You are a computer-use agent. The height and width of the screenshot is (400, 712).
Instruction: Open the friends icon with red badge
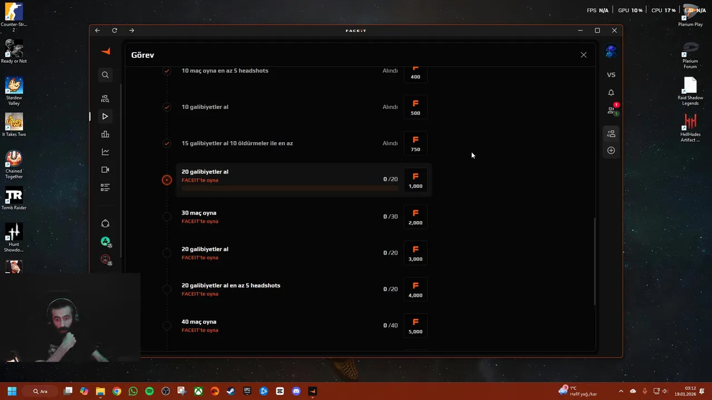coord(611,110)
